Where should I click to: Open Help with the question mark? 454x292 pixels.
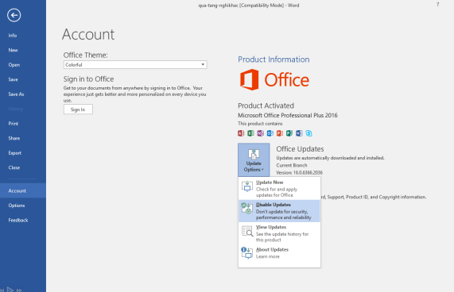point(438,5)
